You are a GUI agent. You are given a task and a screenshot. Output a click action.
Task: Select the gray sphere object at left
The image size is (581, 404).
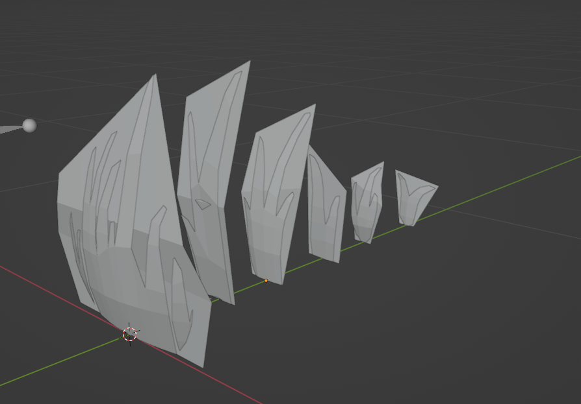coord(29,125)
